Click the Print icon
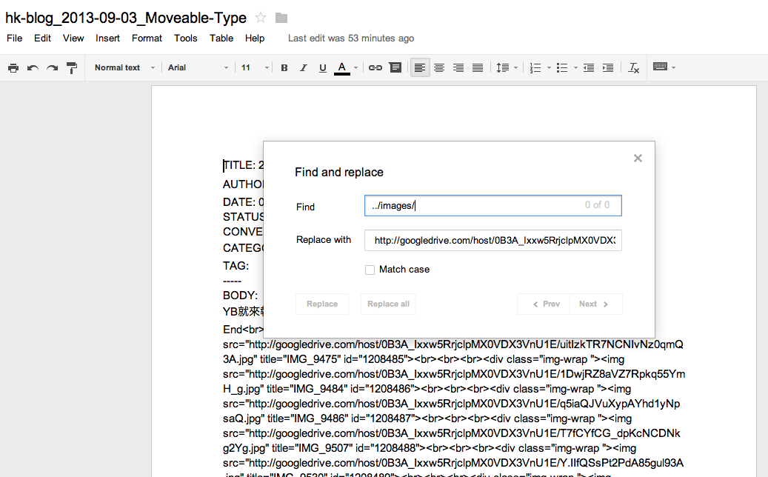The image size is (768, 477). click(x=13, y=67)
